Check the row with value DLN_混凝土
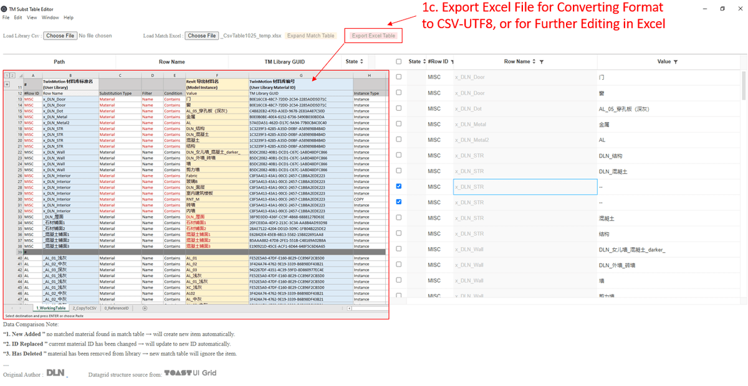Image resolution: width=748 pixels, height=386 pixels. point(399,171)
